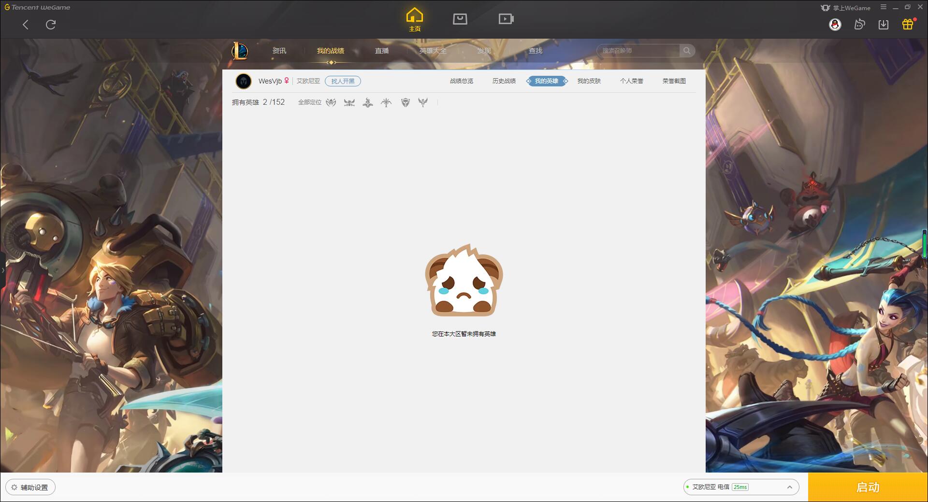Open the 查找 search tab
928x502 pixels.
click(x=536, y=51)
